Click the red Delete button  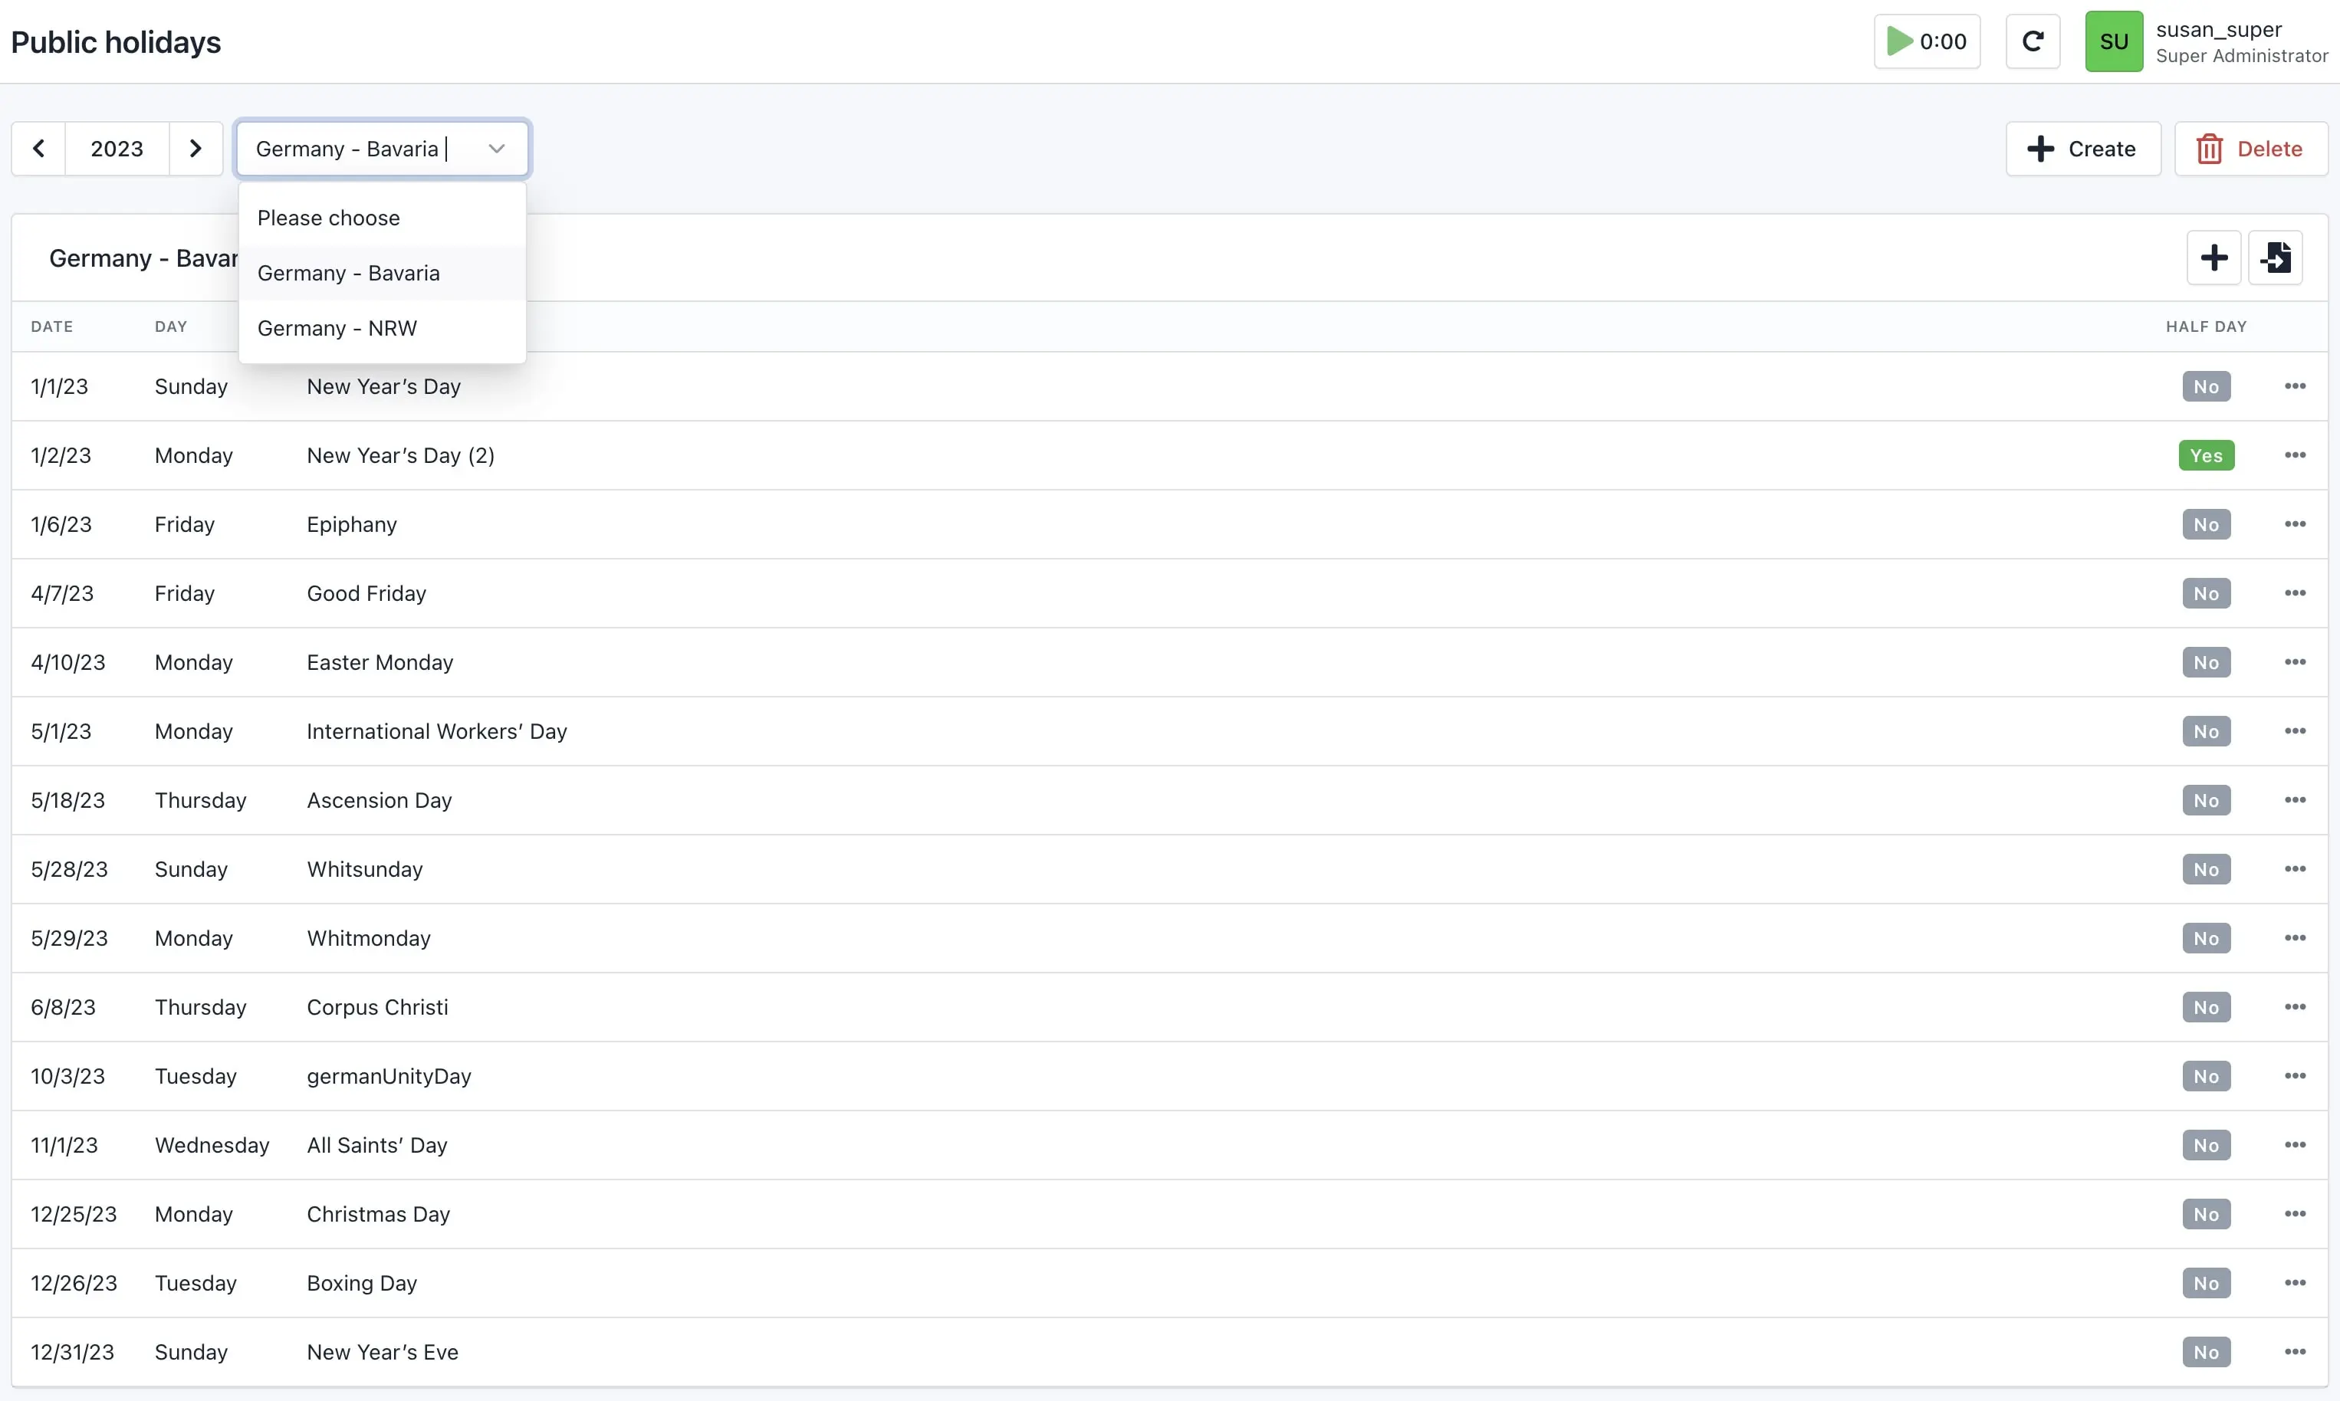click(x=2250, y=149)
